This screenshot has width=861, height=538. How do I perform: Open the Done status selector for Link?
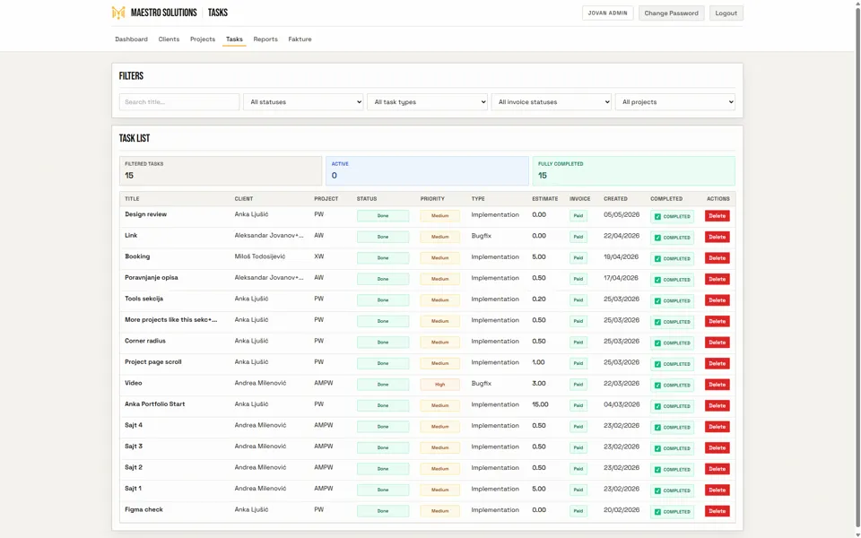pyautogui.click(x=383, y=237)
